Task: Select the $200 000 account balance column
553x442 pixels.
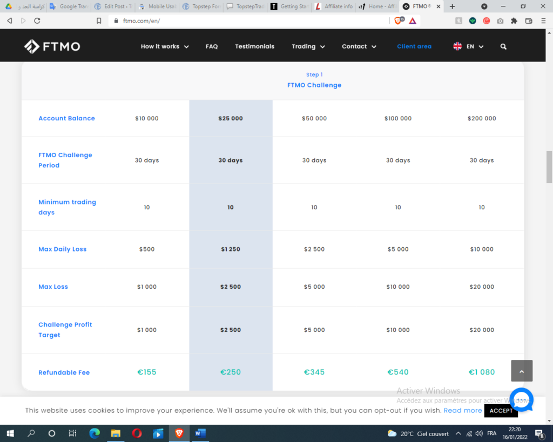Action: click(482, 118)
